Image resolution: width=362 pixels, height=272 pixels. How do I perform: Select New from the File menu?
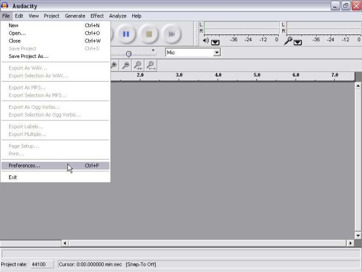point(56,25)
